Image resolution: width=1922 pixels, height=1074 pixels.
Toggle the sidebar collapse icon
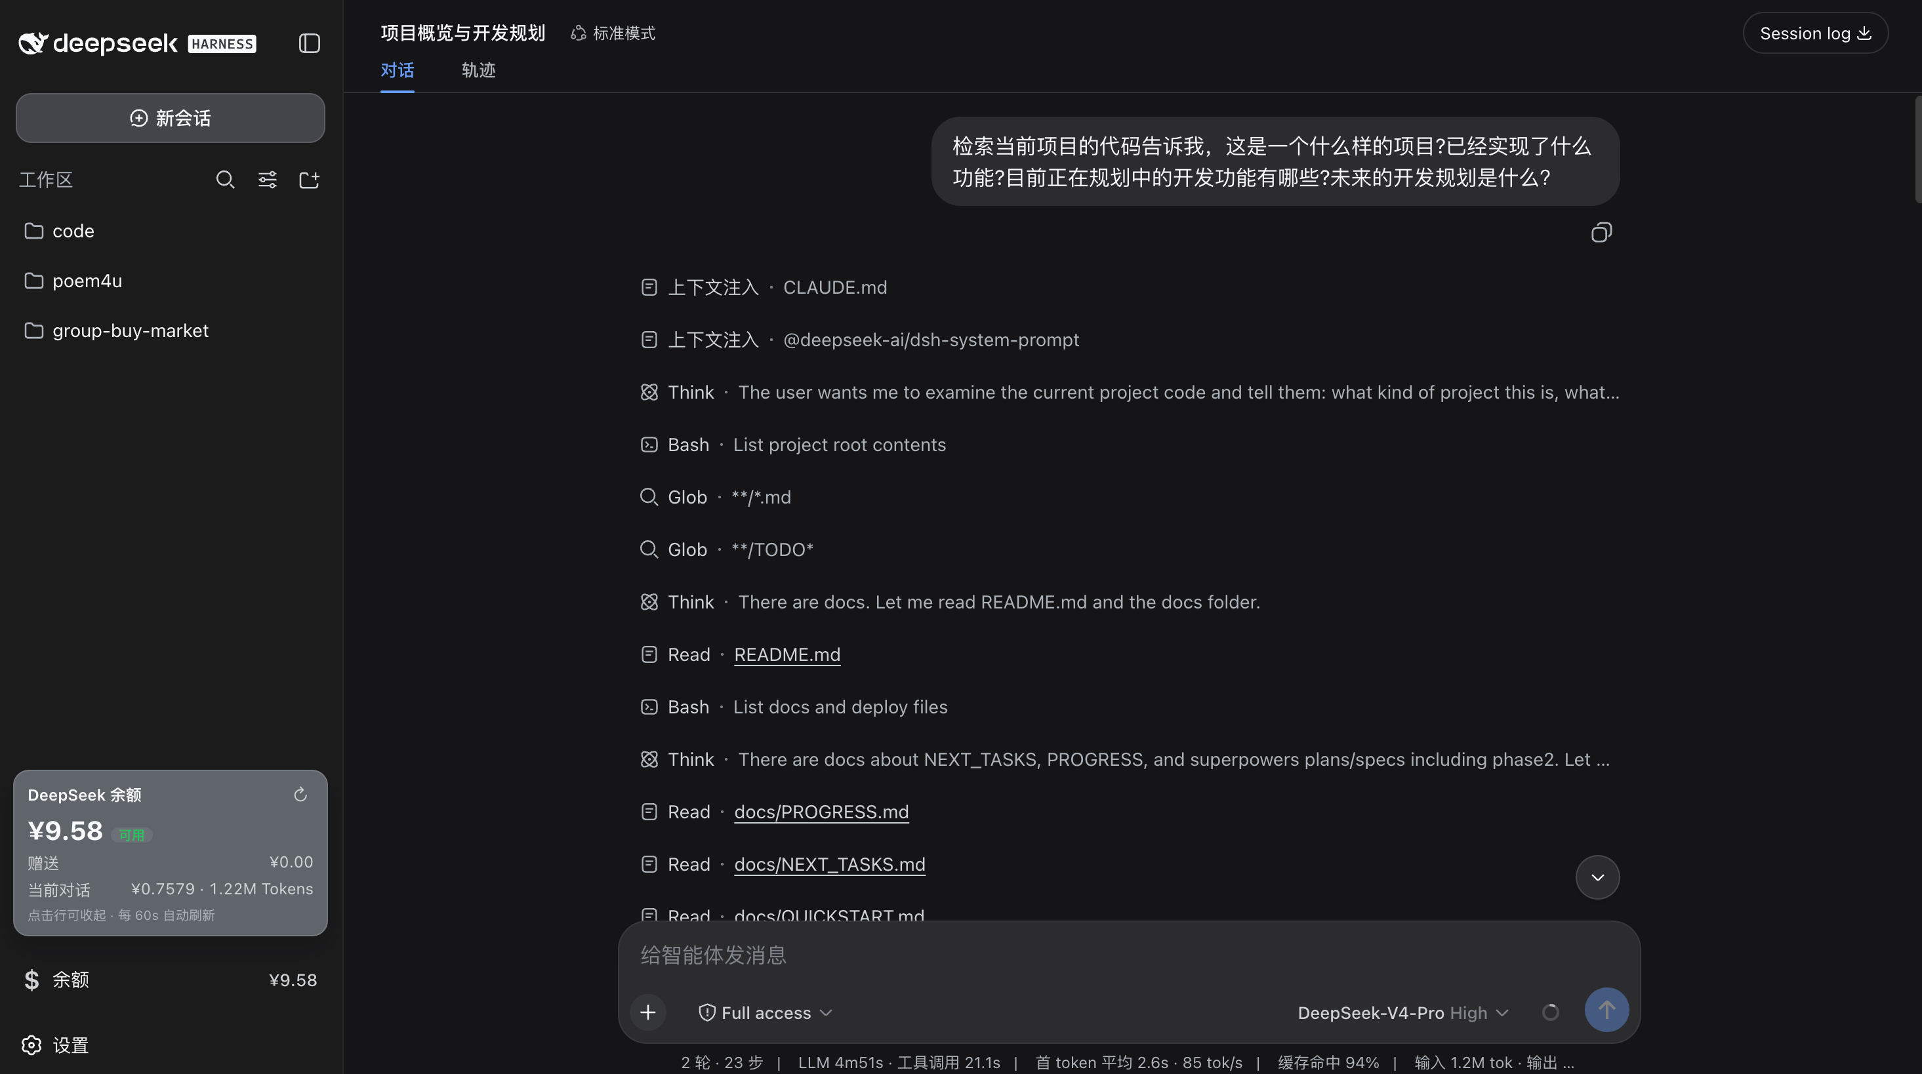pos(309,43)
